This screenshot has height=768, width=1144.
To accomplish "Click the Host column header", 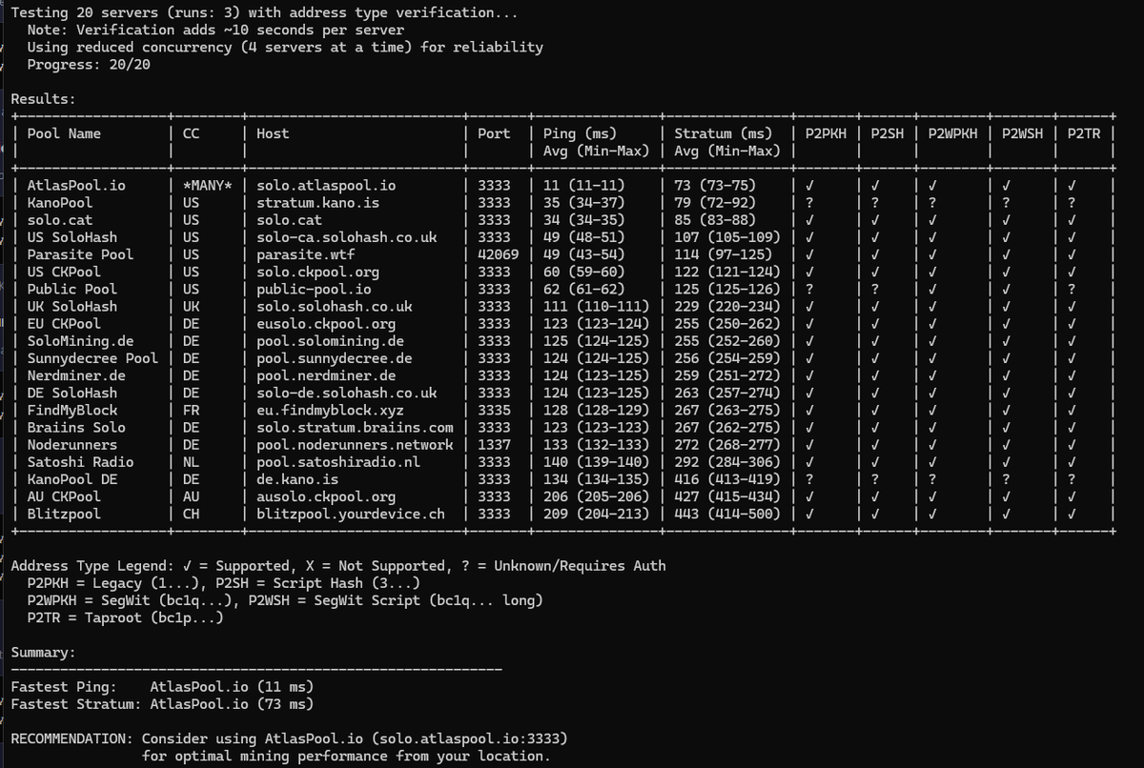I will [x=273, y=133].
